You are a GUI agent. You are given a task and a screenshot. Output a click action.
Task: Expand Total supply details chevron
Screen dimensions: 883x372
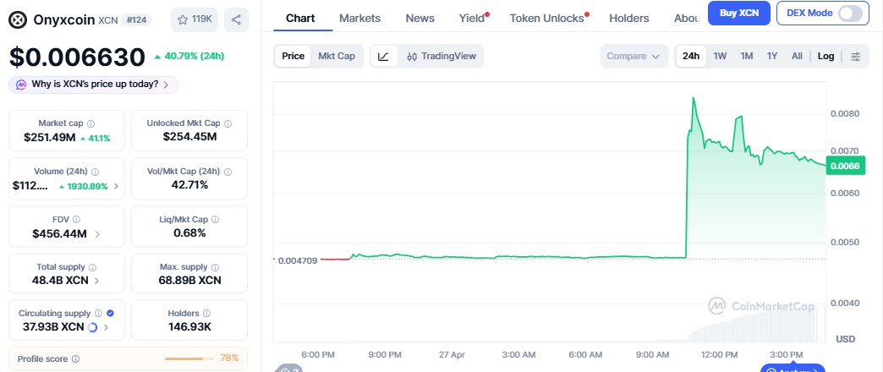97,280
